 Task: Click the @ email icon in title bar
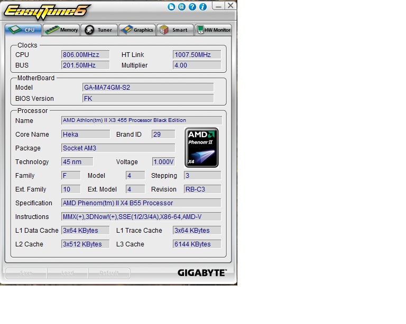tap(182, 7)
